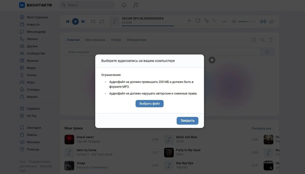This screenshot has width=305, height=174.
Task: Open Реклама in sidebar
Action: 30,142
